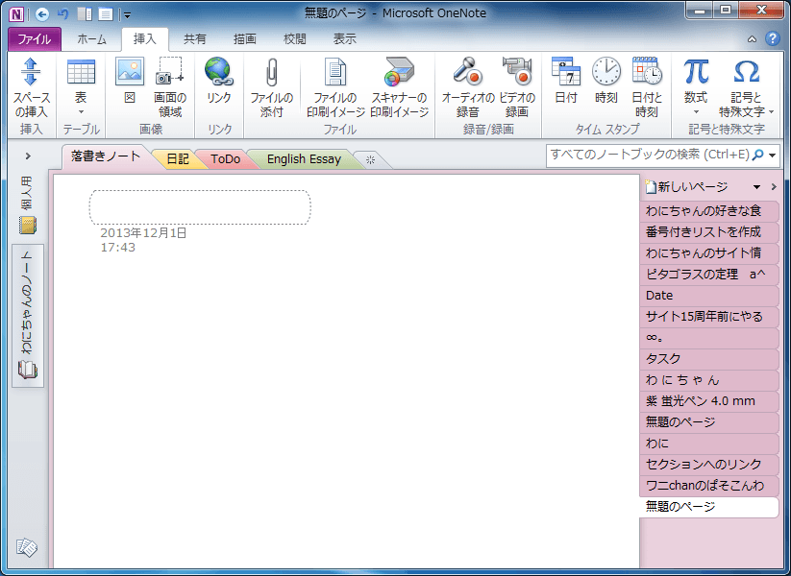Toggle Full Page View icon
The width and height of the screenshot is (791, 576).
click(106, 14)
